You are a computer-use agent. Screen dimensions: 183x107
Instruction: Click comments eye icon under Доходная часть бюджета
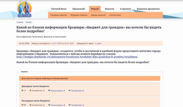[x=49, y=90]
